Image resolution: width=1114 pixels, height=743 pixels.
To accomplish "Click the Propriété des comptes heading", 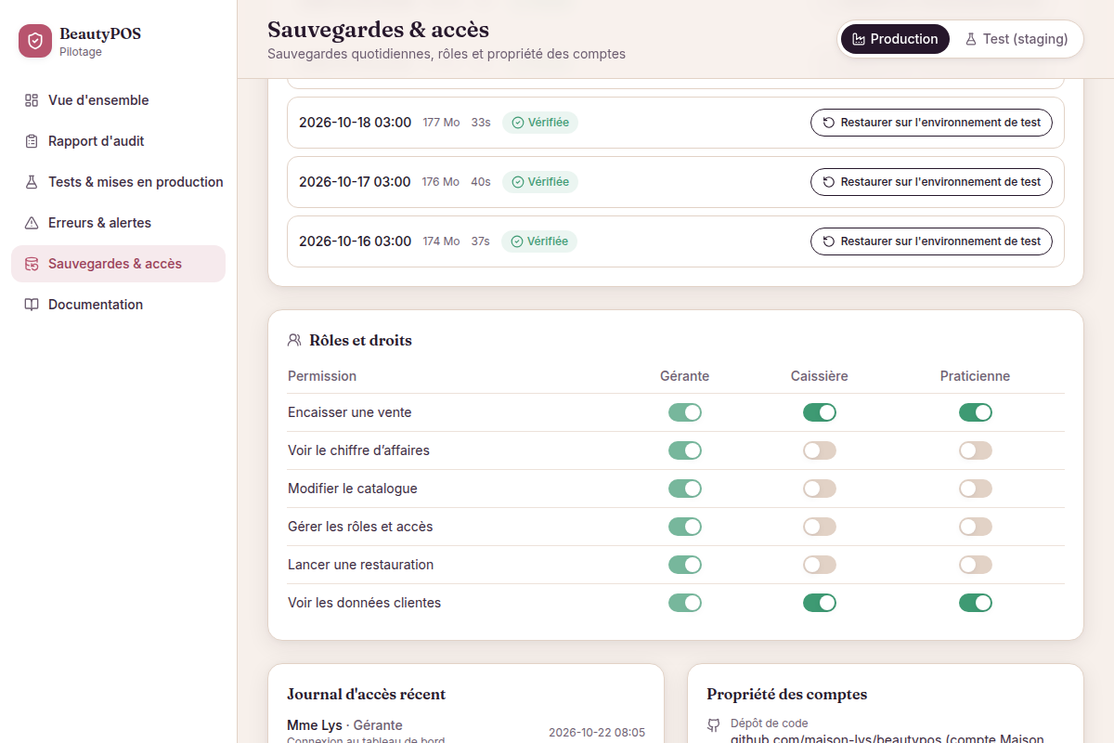I will click(x=787, y=694).
